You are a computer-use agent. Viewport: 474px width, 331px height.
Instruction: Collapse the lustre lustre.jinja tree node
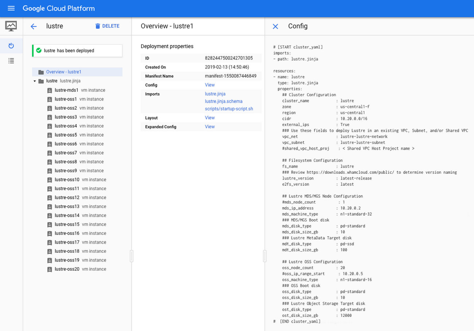(35, 81)
